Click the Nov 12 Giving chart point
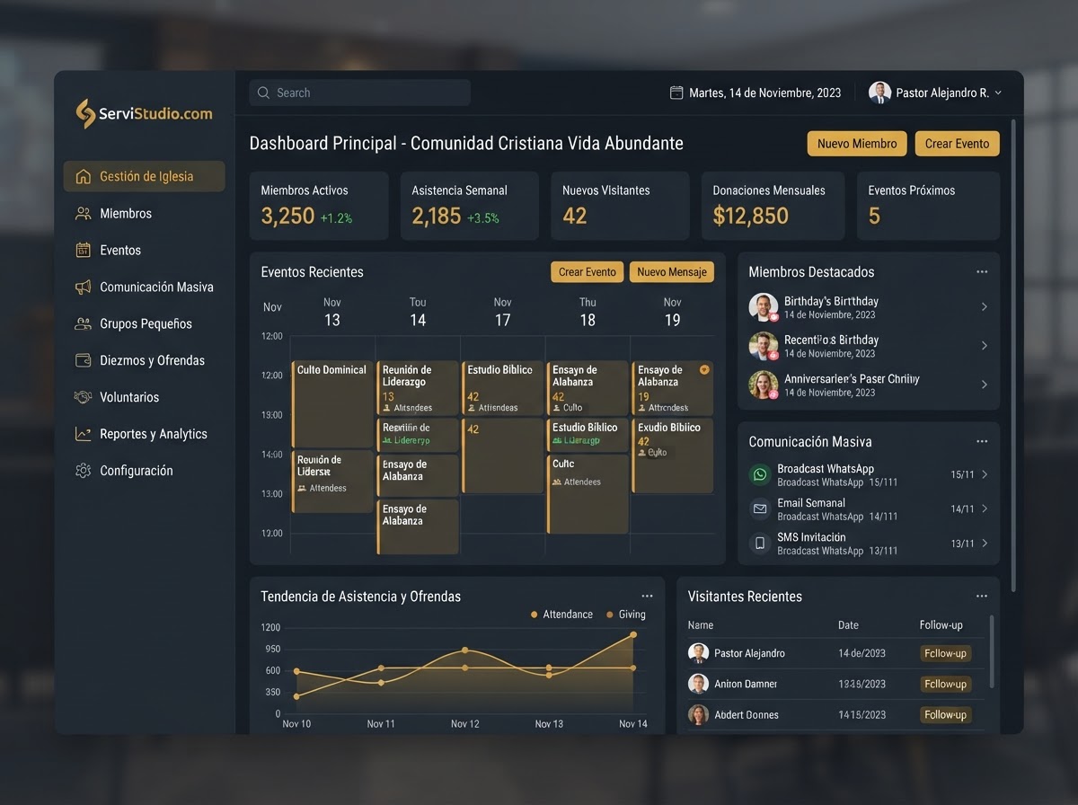This screenshot has height=805, width=1078. point(464,668)
